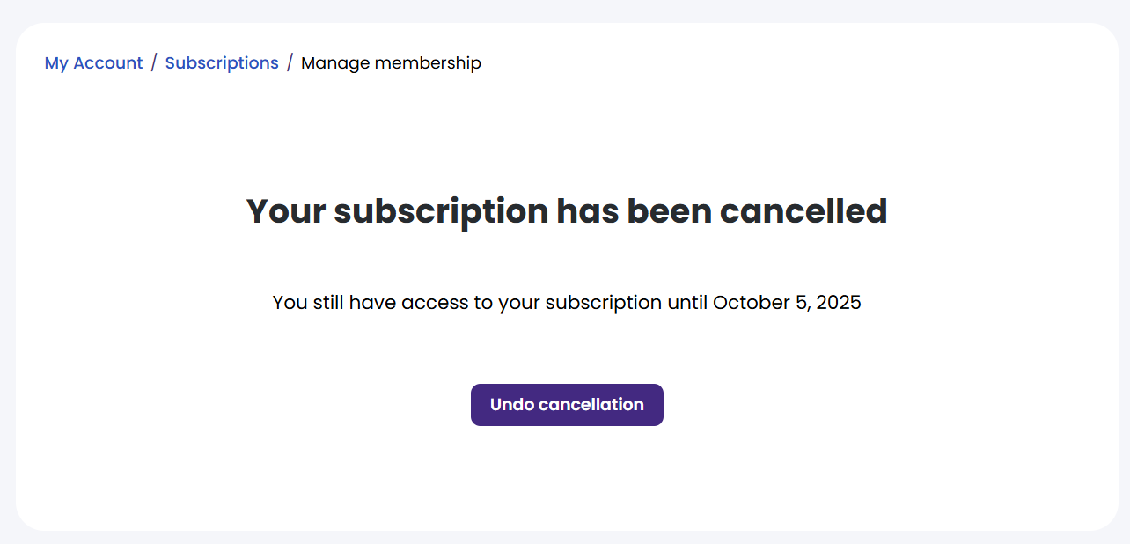Open the My Account breadcrumb link
This screenshot has width=1130, height=544.
click(93, 63)
